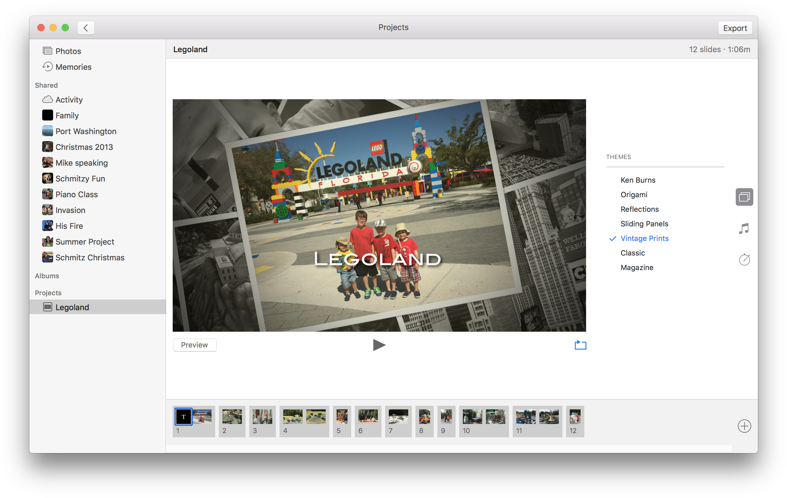Click the LEGOLAND title text on preview
Image resolution: width=787 pixels, height=498 pixels.
click(x=378, y=259)
